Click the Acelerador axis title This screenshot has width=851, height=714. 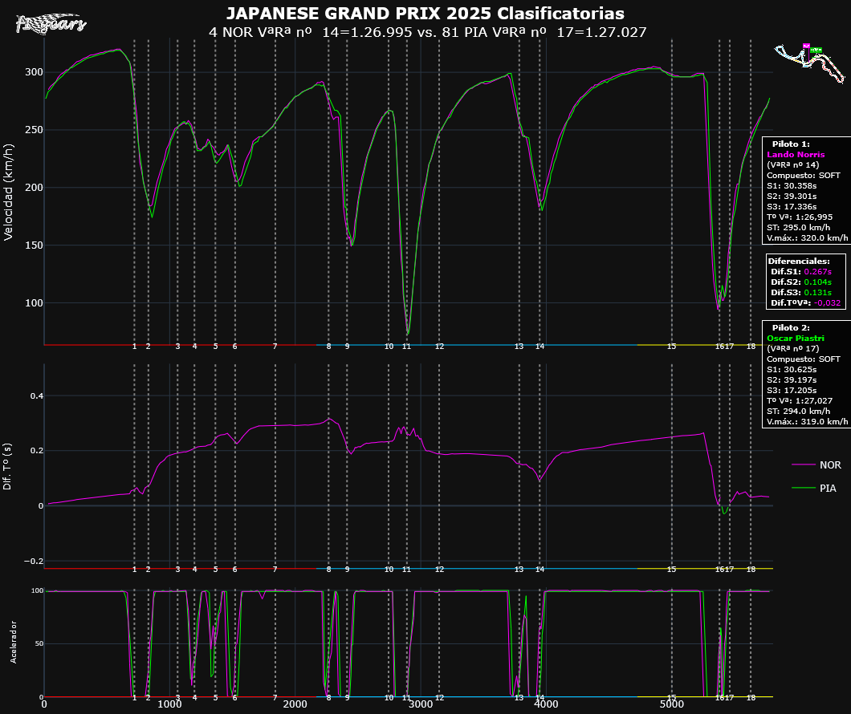tap(14, 643)
